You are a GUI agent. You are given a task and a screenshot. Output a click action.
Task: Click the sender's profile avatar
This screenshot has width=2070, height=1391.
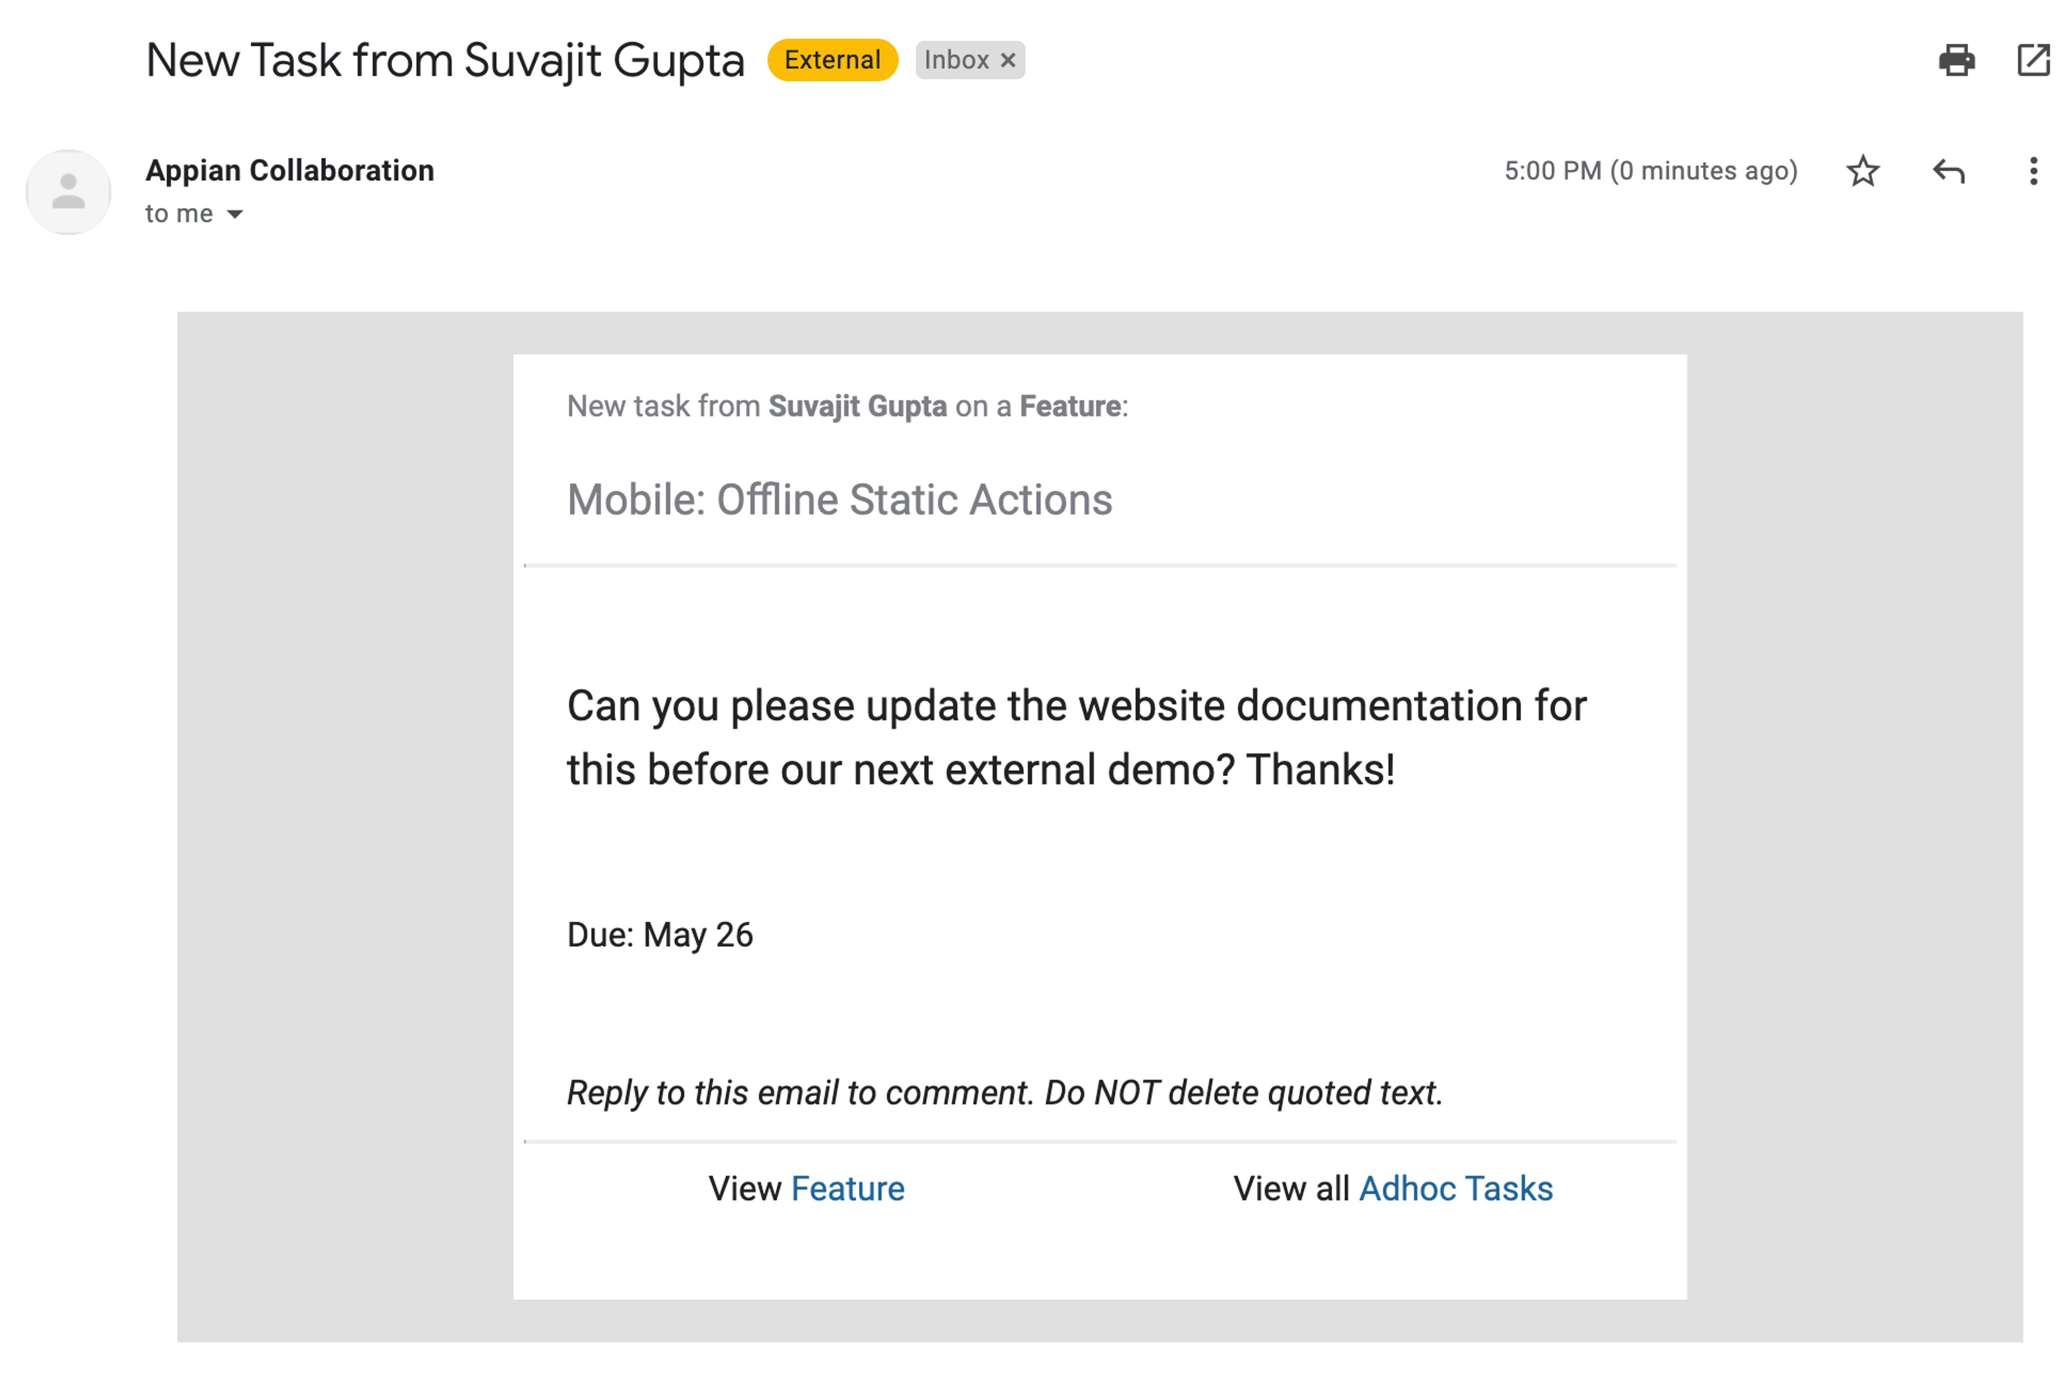(68, 192)
